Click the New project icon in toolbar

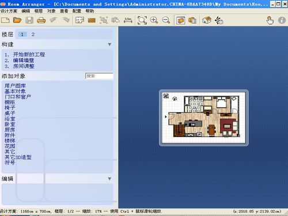5,20
